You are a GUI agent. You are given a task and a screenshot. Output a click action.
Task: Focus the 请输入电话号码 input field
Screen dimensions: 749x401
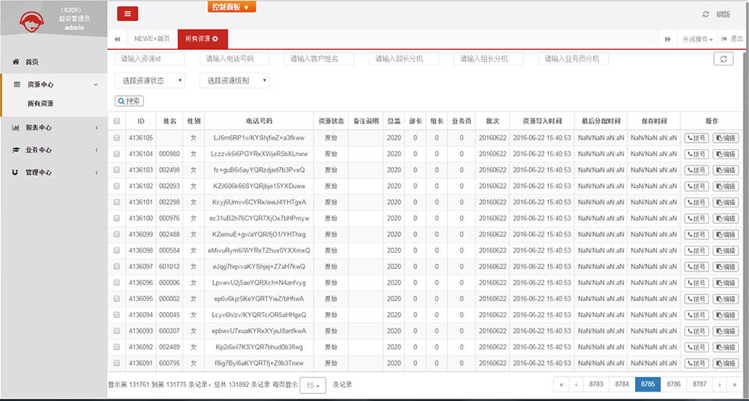click(x=235, y=59)
